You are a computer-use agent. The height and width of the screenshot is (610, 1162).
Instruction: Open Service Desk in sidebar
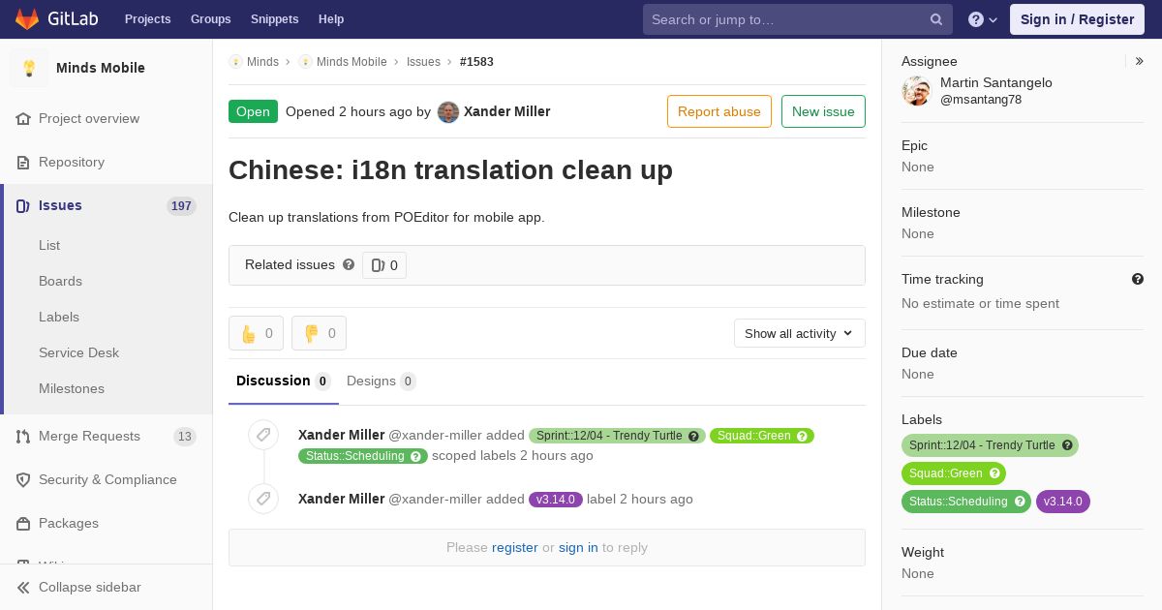coord(78,352)
